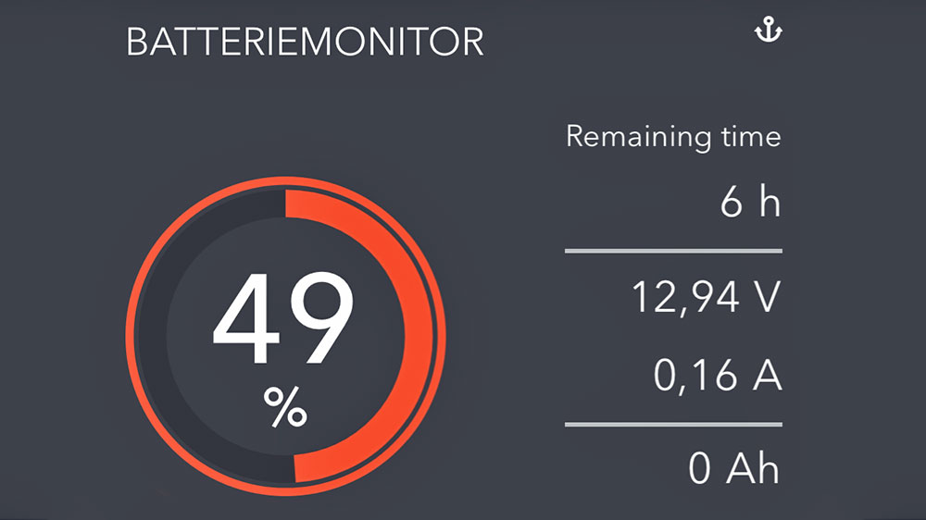
Task: Tap the 0,16 A current reading
Action: 718,377
